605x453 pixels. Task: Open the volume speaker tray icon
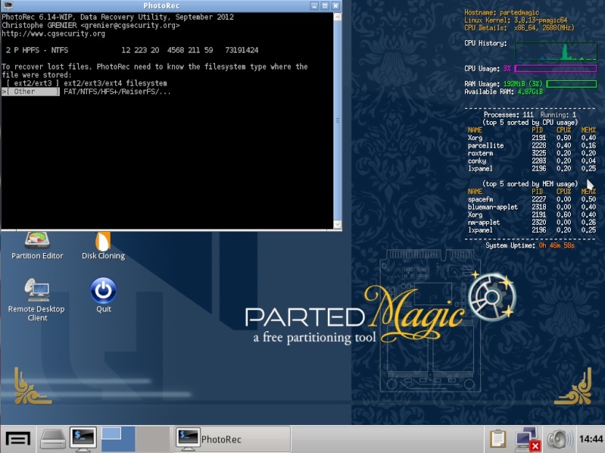pos(559,439)
